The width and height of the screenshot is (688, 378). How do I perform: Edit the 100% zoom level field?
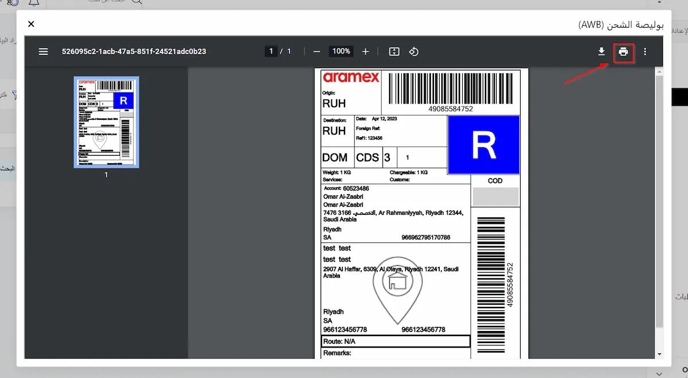pos(341,52)
